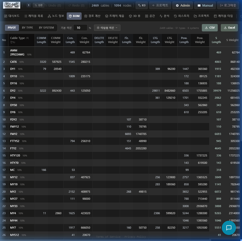
Task: Select the MY33 cable type cell
Action: (x=21, y=206)
